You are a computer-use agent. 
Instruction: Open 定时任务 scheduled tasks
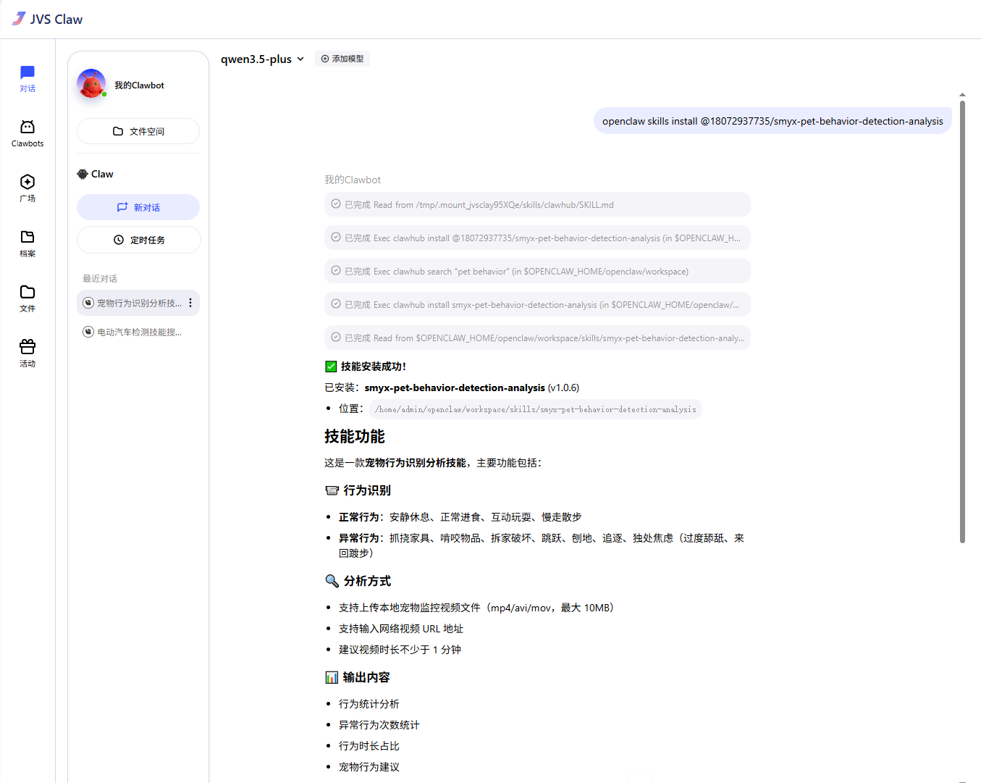(138, 240)
